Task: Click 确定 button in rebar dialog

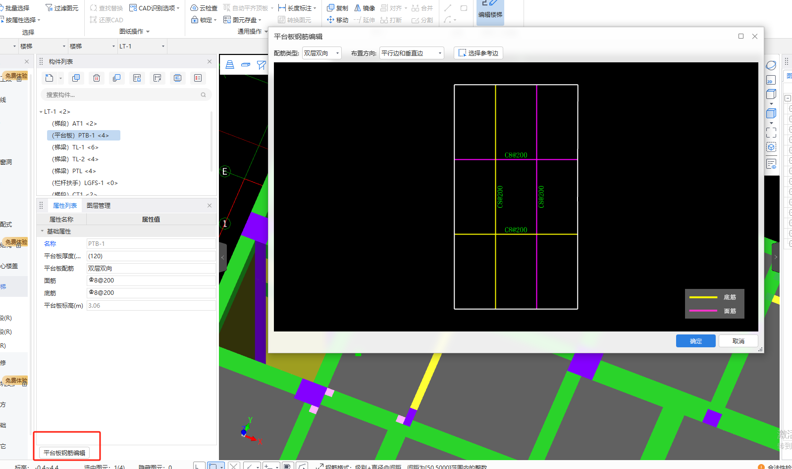Action: pos(696,341)
